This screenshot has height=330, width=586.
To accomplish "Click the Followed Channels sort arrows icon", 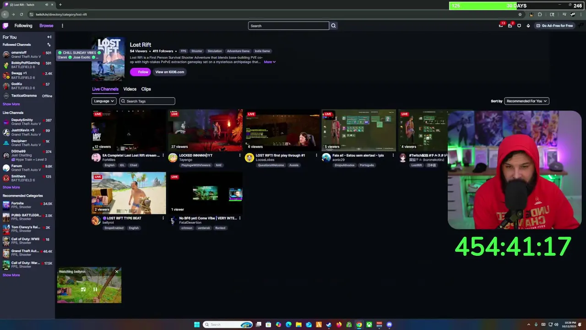I will pyautogui.click(x=49, y=44).
